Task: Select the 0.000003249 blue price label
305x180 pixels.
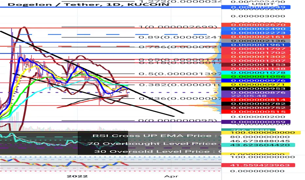Action: coord(256,8)
